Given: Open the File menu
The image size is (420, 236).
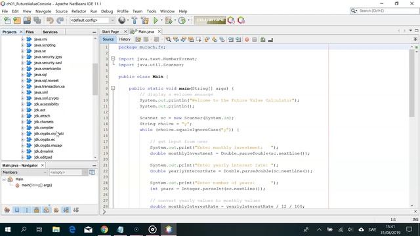Looking at the screenshot, I should pyautogui.click(x=5, y=11).
